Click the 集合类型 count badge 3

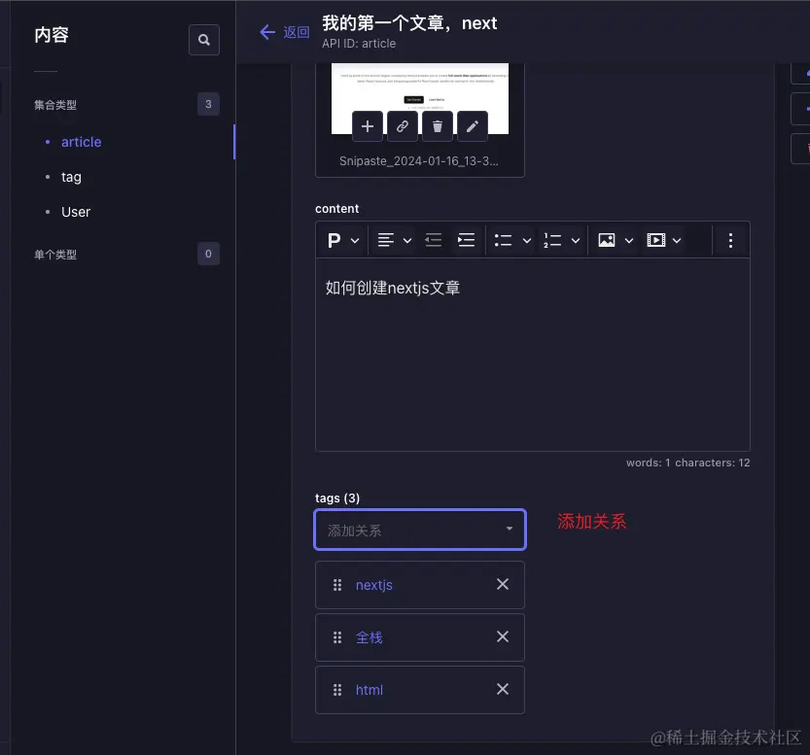[x=208, y=104]
